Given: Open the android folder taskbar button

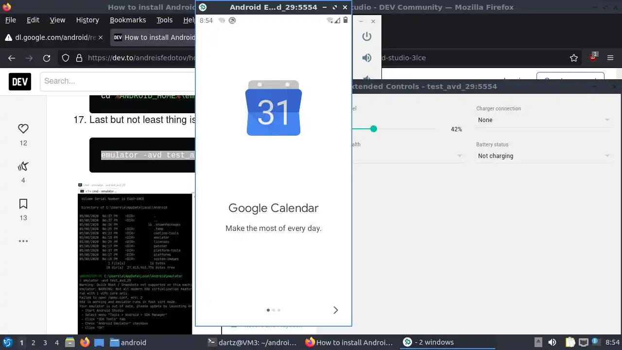Looking at the screenshot, I should [128, 342].
